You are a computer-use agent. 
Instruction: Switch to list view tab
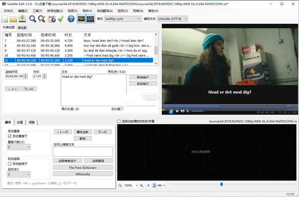point(9,27)
